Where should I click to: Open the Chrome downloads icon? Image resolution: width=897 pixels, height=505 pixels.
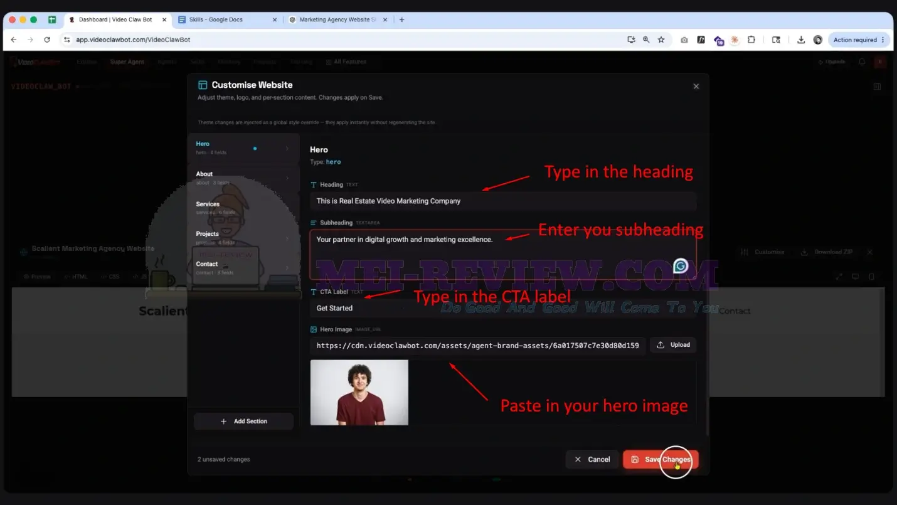pyautogui.click(x=801, y=40)
